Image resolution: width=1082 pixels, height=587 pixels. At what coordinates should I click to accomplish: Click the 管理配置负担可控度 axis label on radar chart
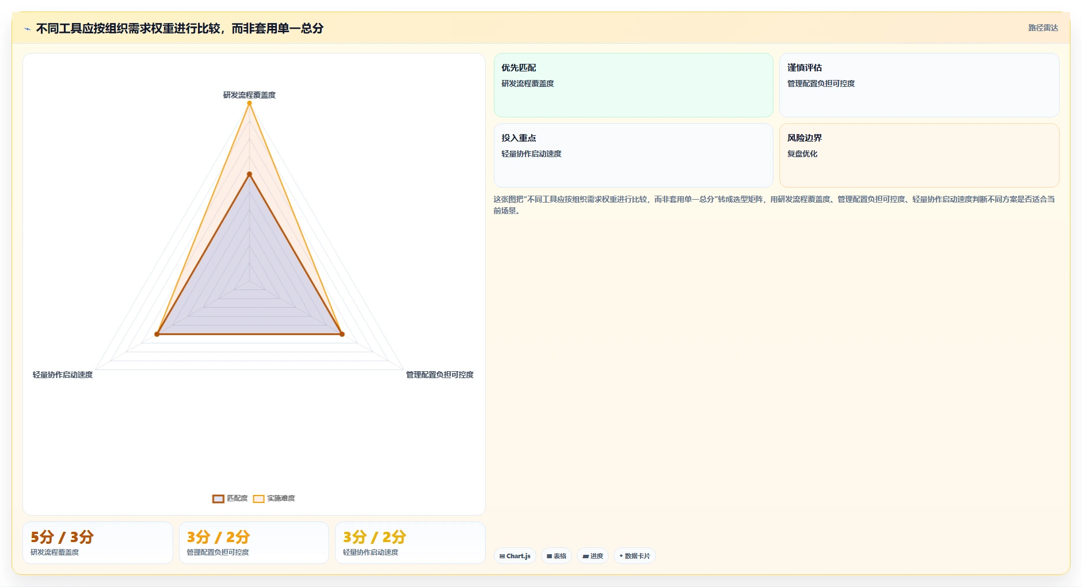click(440, 375)
